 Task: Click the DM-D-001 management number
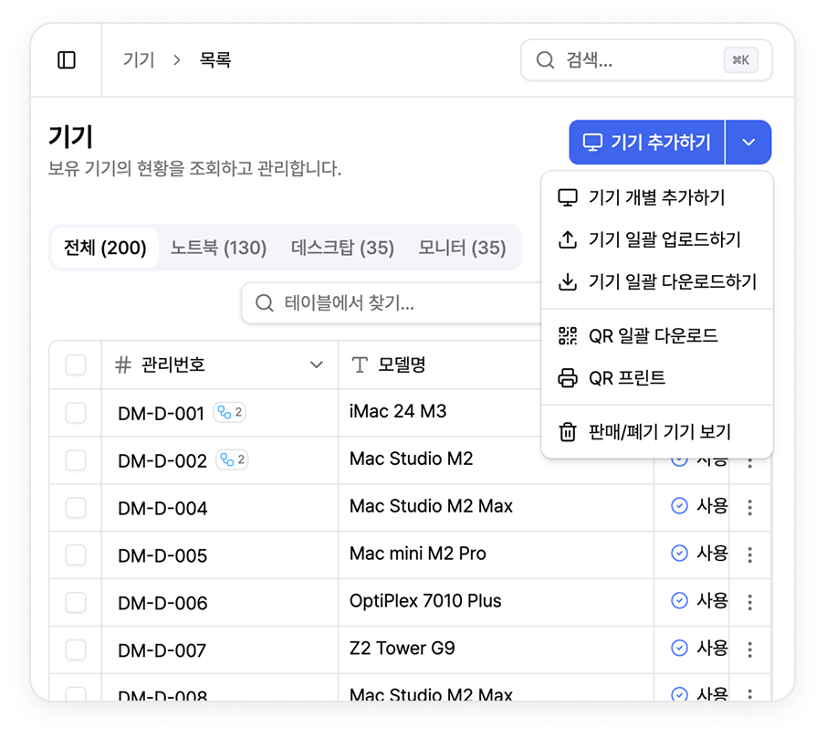click(161, 414)
